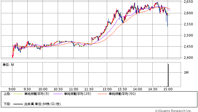Click the 単純移動平均(25) legend text

78,94
